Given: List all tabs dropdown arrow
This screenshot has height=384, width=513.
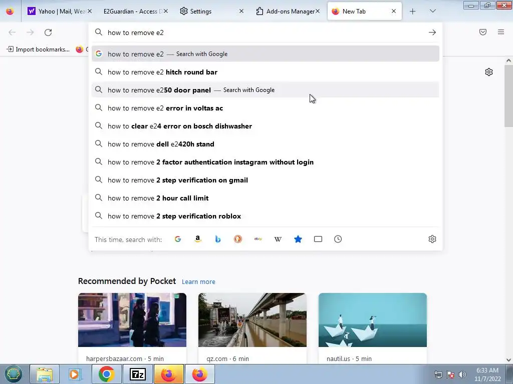Looking at the screenshot, I should [x=432, y=11].
